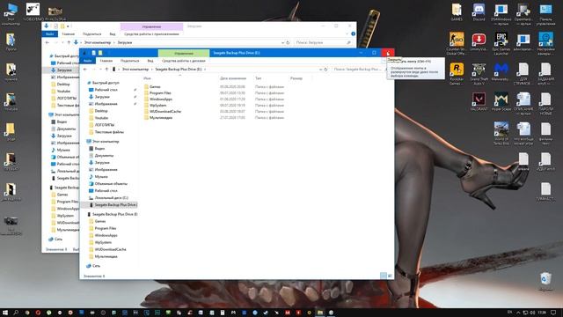Select Этот компьютер icon on the desktop
Viewport: 563px width, 317px height.
(x=11, y=14)
